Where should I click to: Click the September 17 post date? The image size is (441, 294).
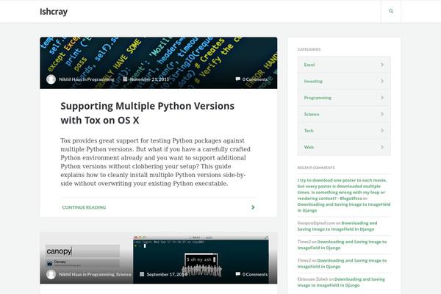[x=167, y=274]
